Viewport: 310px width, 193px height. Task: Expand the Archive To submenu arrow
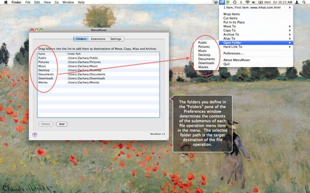(290, 34)
